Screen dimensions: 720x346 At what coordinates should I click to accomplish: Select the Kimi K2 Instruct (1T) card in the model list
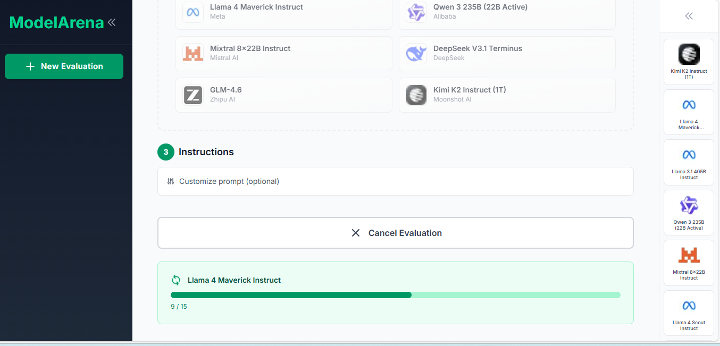click(x=507, y=95)
